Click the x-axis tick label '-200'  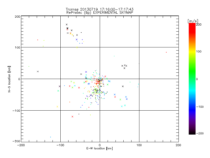21,145
